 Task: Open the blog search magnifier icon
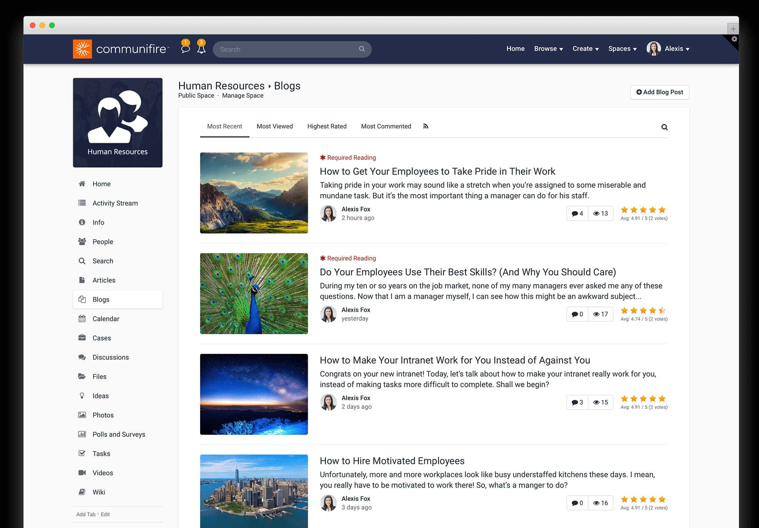pyautogui.click(x=664, y=127)
